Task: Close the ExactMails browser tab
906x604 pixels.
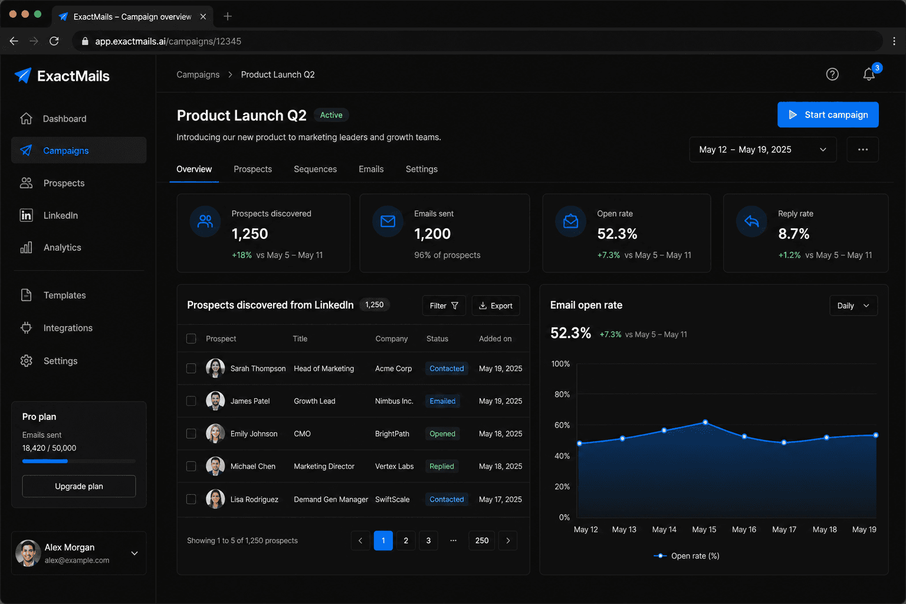Action: (x=203, y=17)
